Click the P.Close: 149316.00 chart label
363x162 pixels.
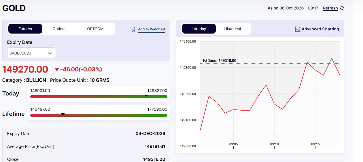pos(220,60)
